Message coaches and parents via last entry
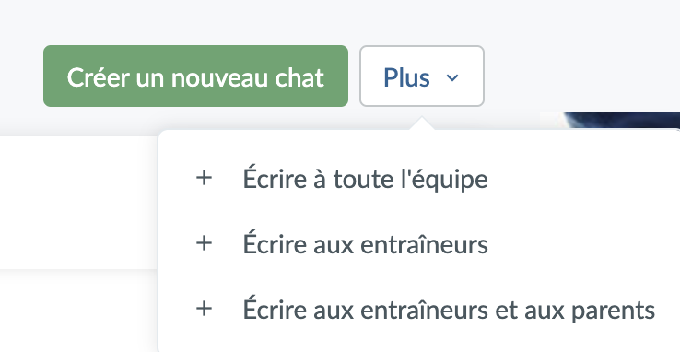This screenshot has width=680, height=352. click(x=419, y=309)
